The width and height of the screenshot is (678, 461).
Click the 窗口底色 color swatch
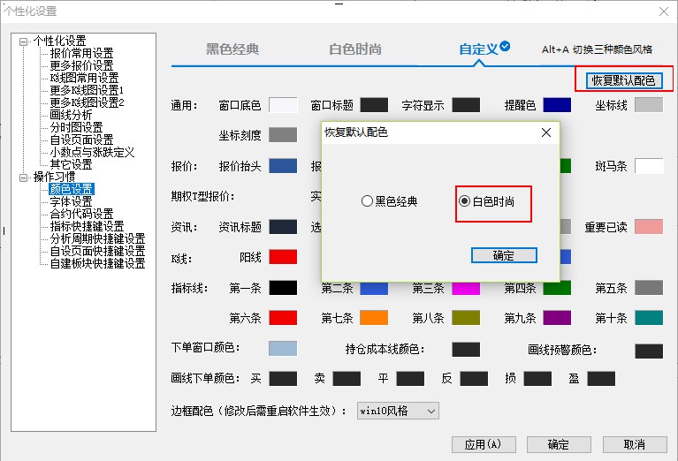(283, 106)
